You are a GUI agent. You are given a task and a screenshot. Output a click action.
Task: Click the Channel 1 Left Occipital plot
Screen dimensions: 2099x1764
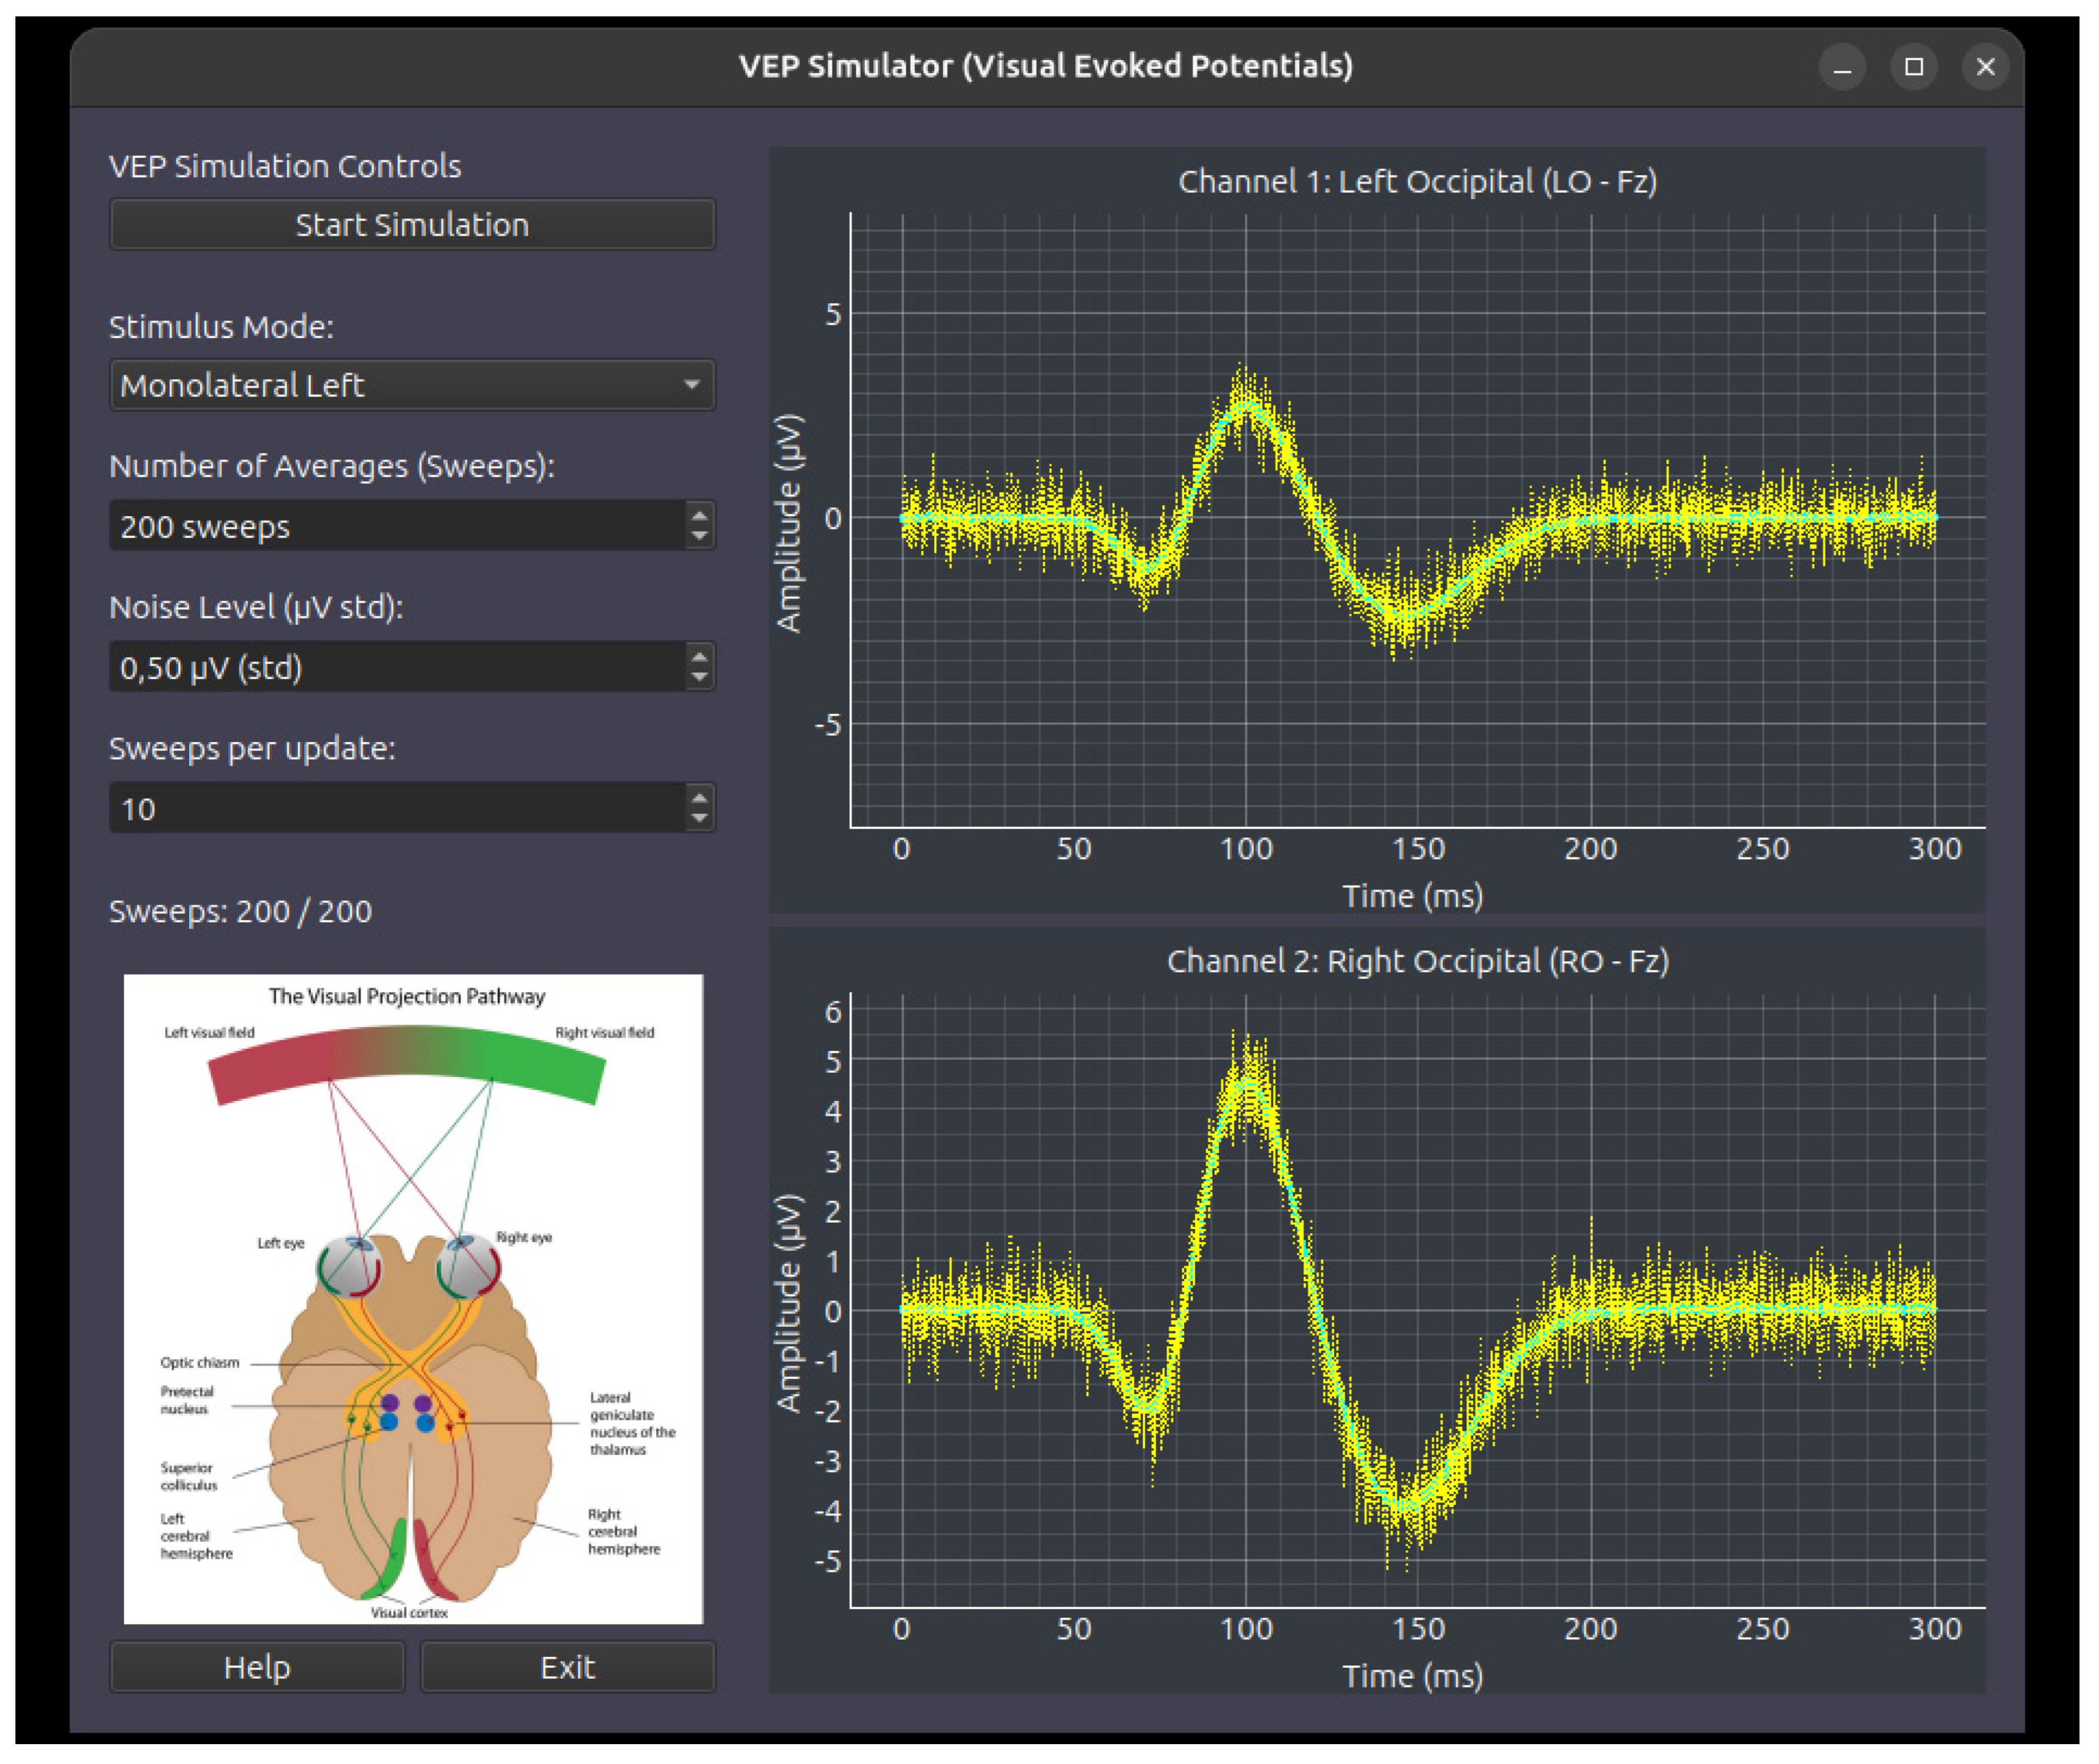(1377, 530)
